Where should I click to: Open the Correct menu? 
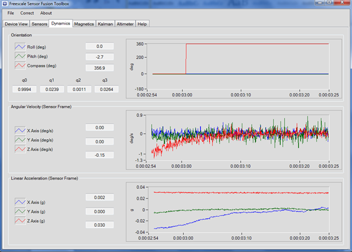pyautogui.click(x=27, y=13)
